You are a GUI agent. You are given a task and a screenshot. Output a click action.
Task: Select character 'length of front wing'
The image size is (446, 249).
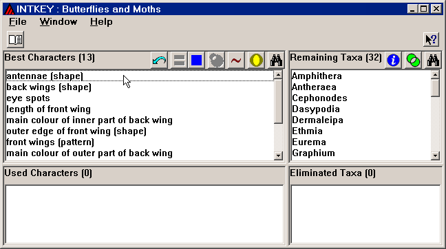140,109
